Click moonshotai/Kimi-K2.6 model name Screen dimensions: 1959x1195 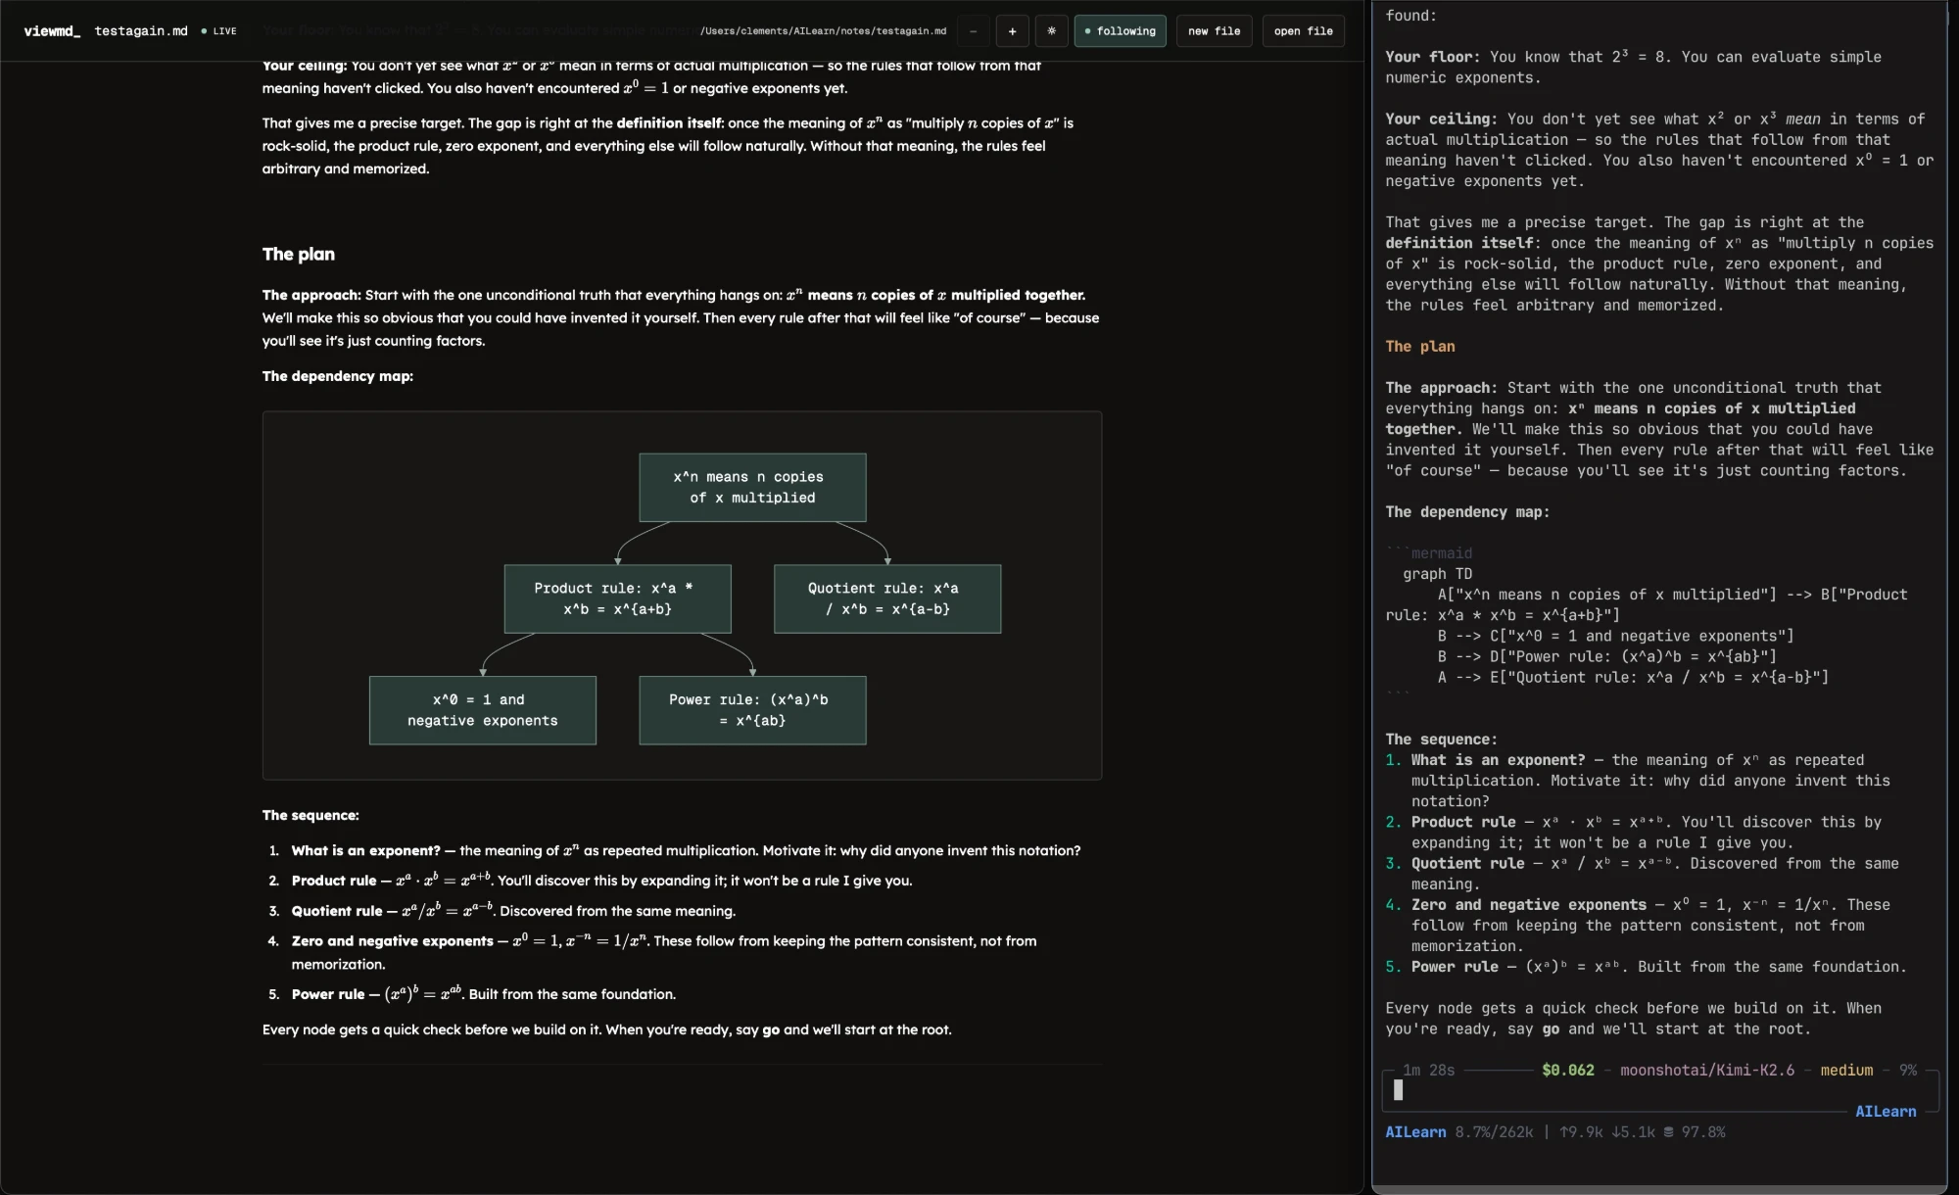click(x=1707, y=1070)
